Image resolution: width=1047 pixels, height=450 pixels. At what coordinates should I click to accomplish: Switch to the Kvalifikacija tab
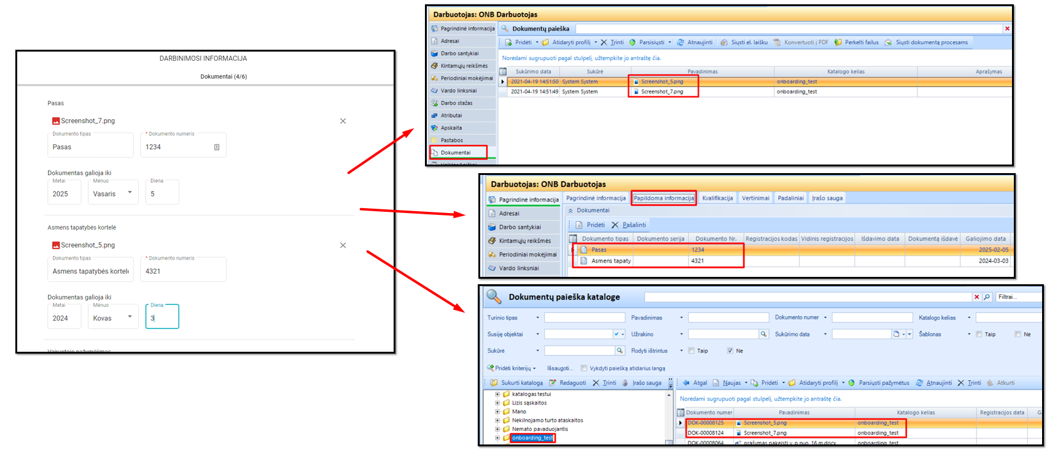[717, 198]
